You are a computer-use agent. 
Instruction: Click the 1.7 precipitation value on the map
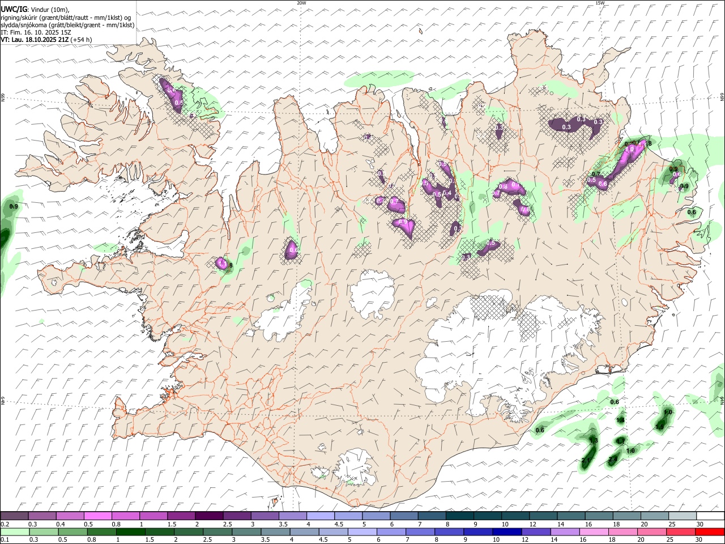(x=621, y=440)
